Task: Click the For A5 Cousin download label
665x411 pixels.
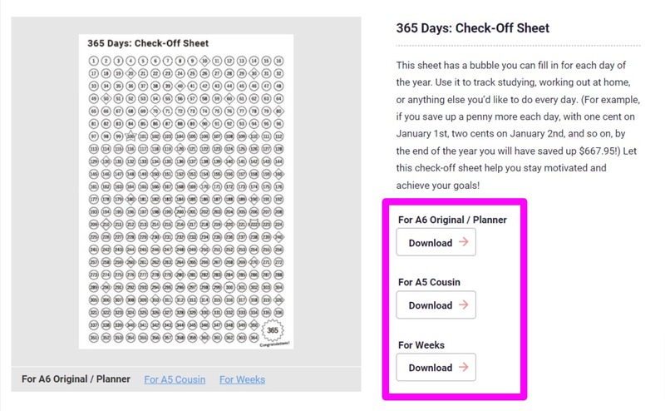Action: click(429, 282)
